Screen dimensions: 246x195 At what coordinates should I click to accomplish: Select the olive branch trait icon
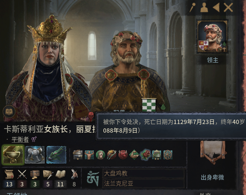(x=56, y=155)
